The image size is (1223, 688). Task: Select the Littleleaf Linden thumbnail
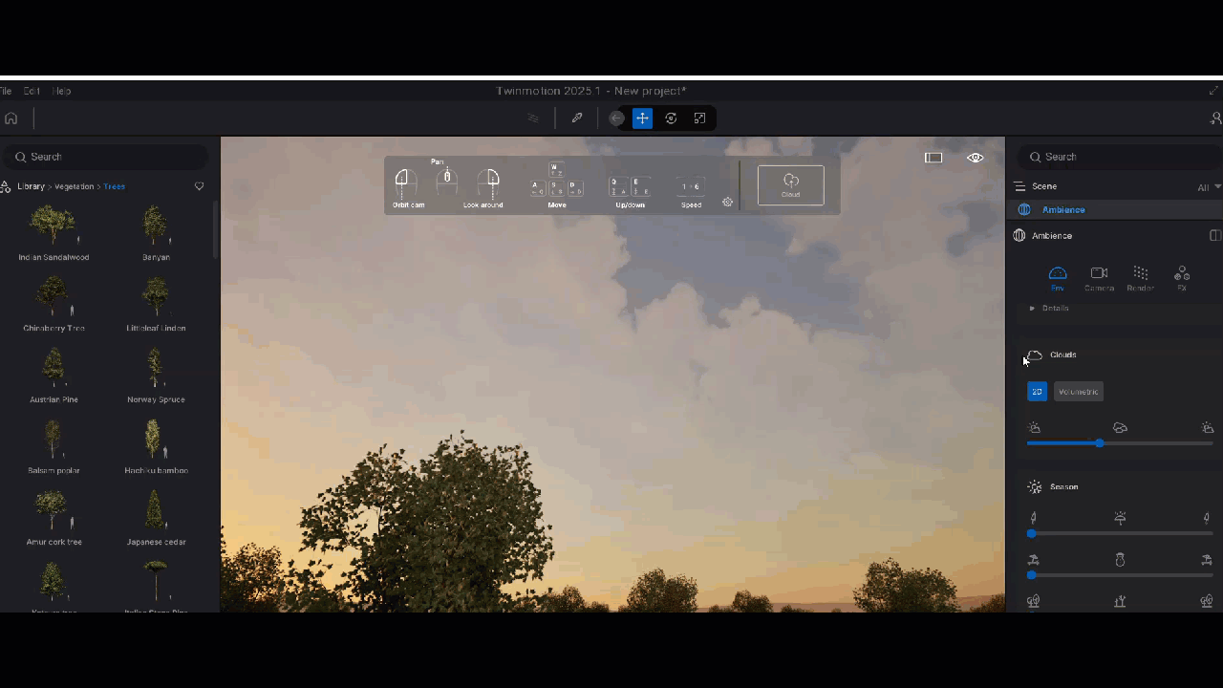[156, 297]
